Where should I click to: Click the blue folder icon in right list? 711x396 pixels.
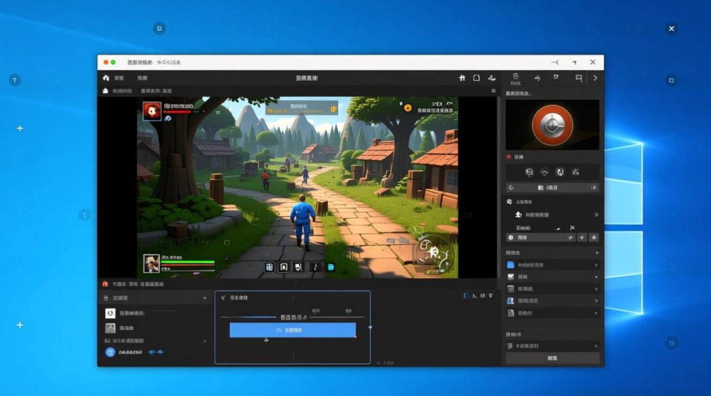point(511,265)
